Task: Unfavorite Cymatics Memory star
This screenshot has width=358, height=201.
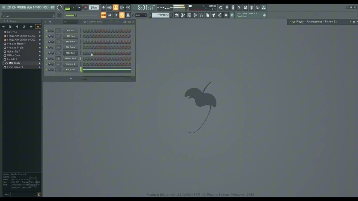Action: click(39, 44)
